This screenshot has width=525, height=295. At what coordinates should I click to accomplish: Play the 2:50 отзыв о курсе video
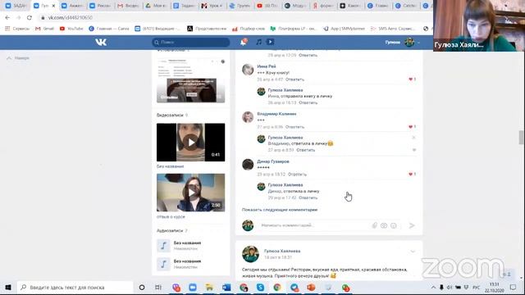(x=191, y=193)
